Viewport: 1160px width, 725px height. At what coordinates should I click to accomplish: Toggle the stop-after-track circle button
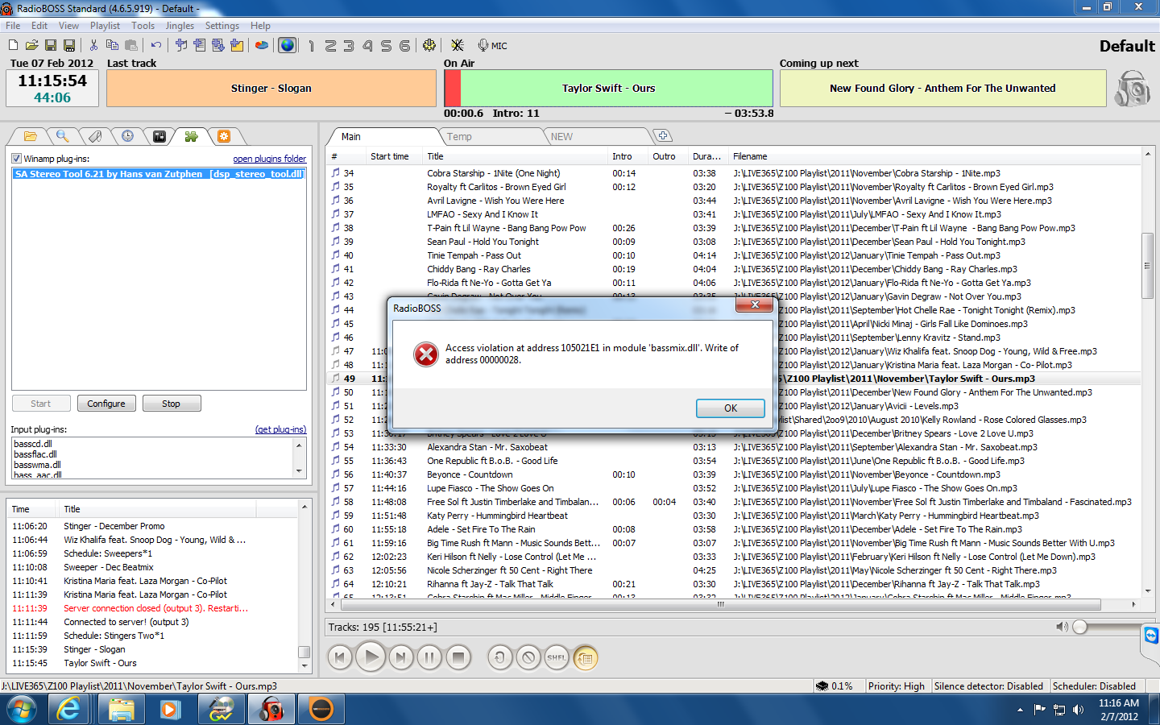[x=528, y=658]
